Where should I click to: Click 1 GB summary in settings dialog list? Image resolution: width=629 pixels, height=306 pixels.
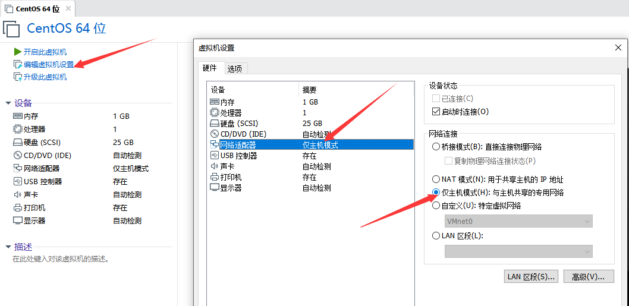tap(310, 102)
